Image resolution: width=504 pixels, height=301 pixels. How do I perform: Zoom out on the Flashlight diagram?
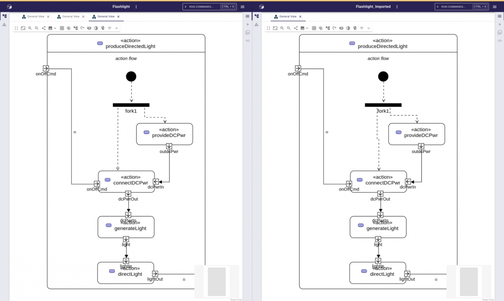point(37,28)
